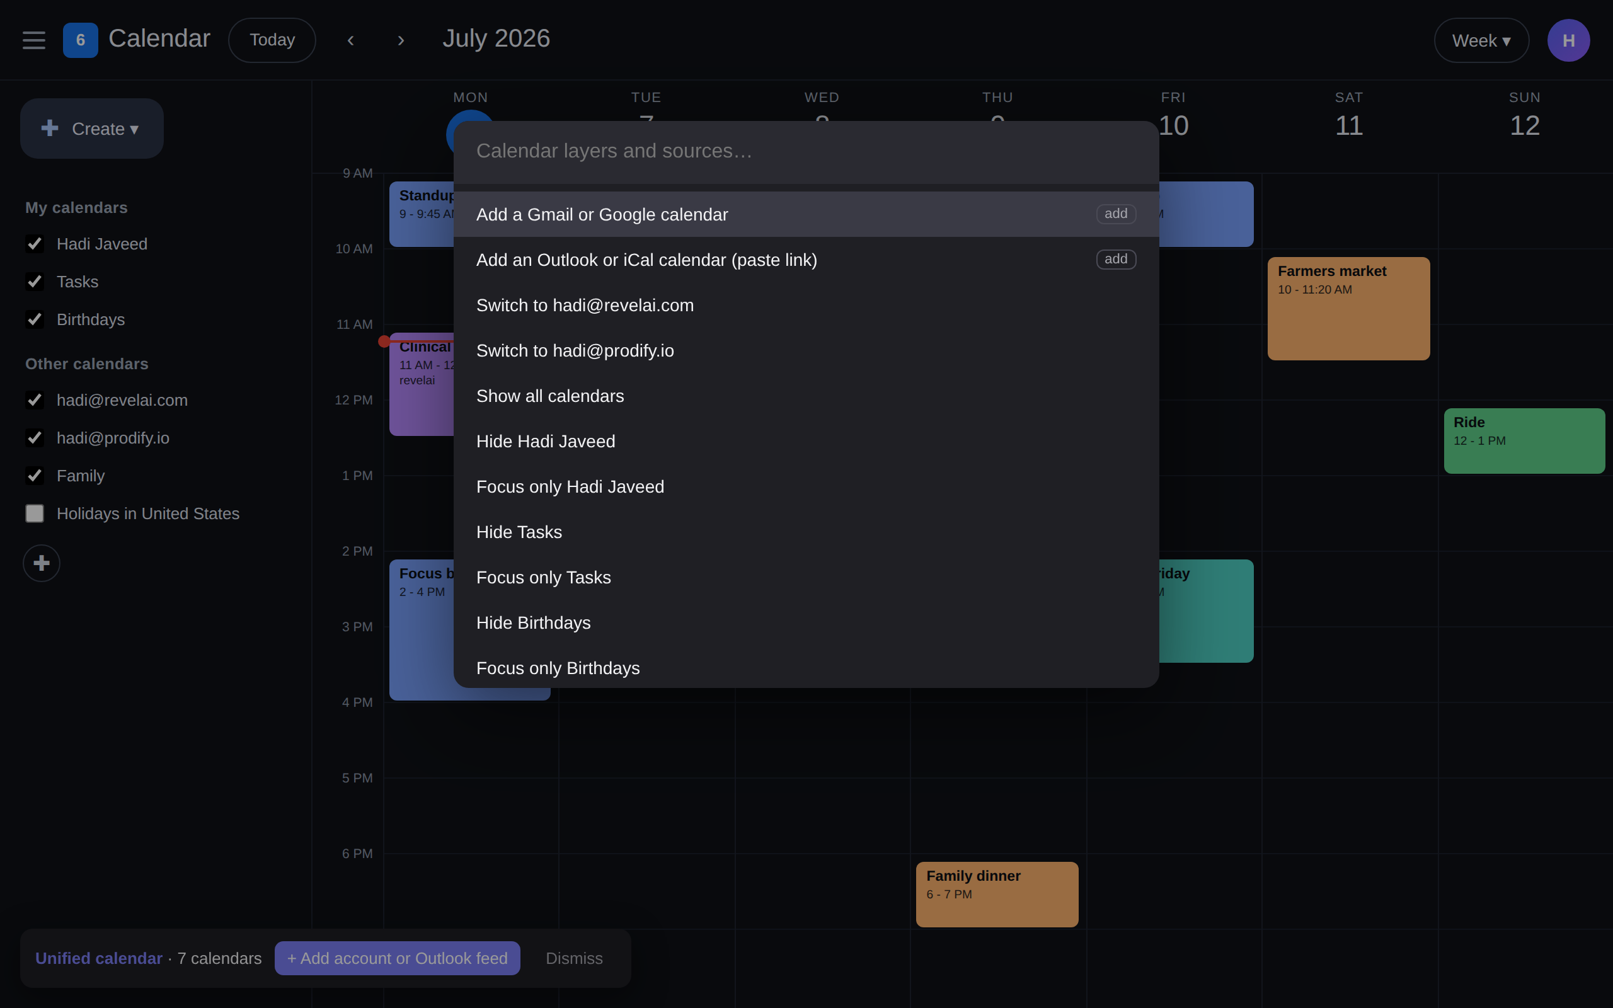The image size is (1613, 1008).
Task: Open the Family dinner event
Action: pyautogui.click(x=996, y=894)
